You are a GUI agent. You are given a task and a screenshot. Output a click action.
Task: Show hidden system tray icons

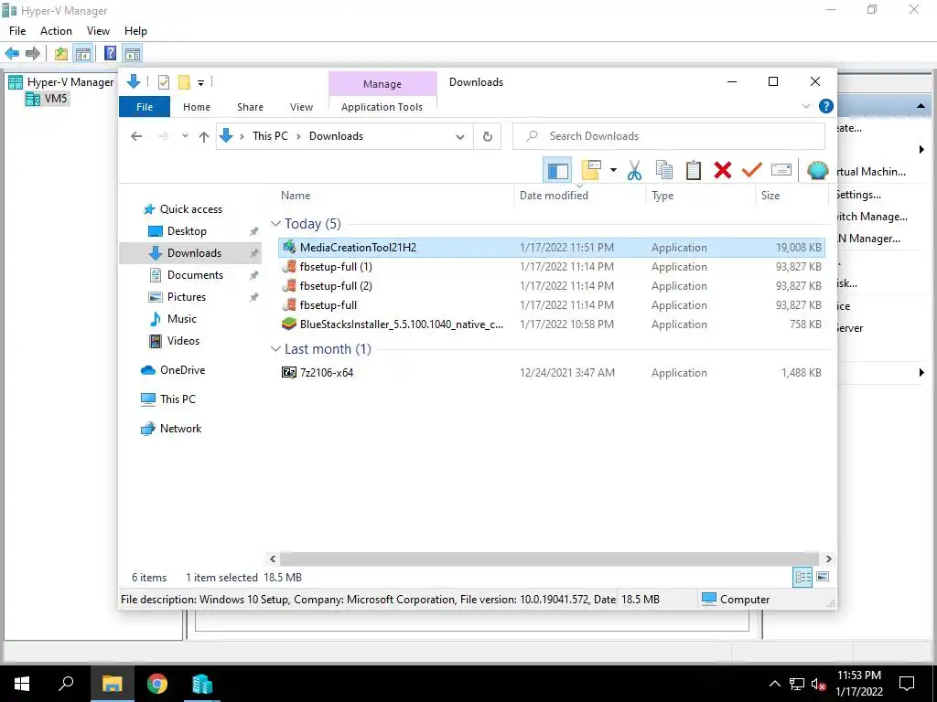[x=774, y=684]
